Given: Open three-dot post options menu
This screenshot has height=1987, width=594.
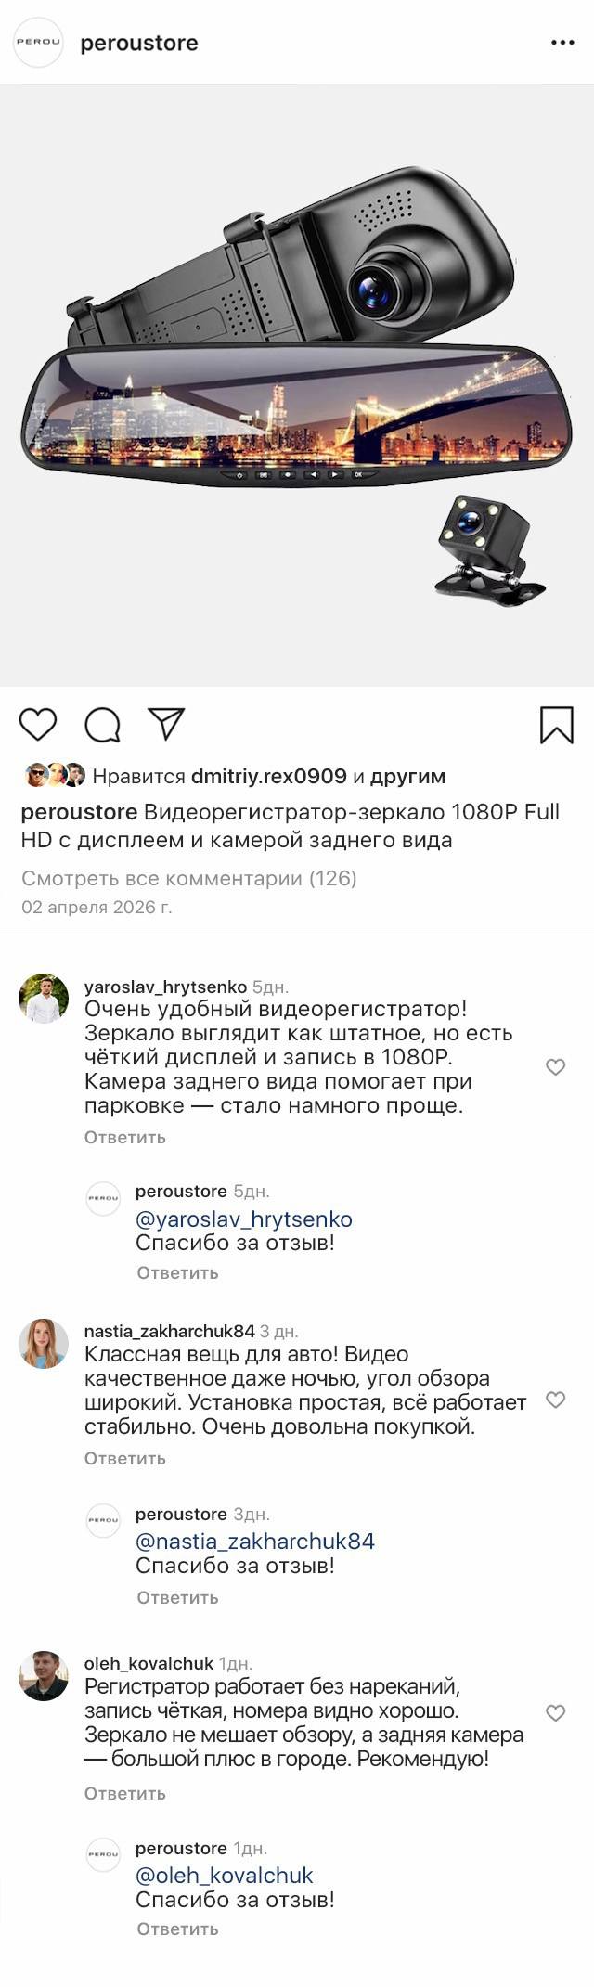Looking at the screenshot, I should (x=562, y=43).
